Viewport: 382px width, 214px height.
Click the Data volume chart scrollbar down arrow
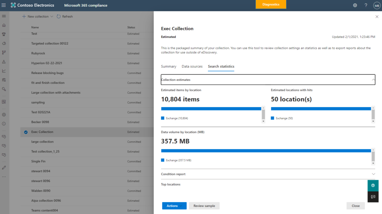tap(373, 163)
